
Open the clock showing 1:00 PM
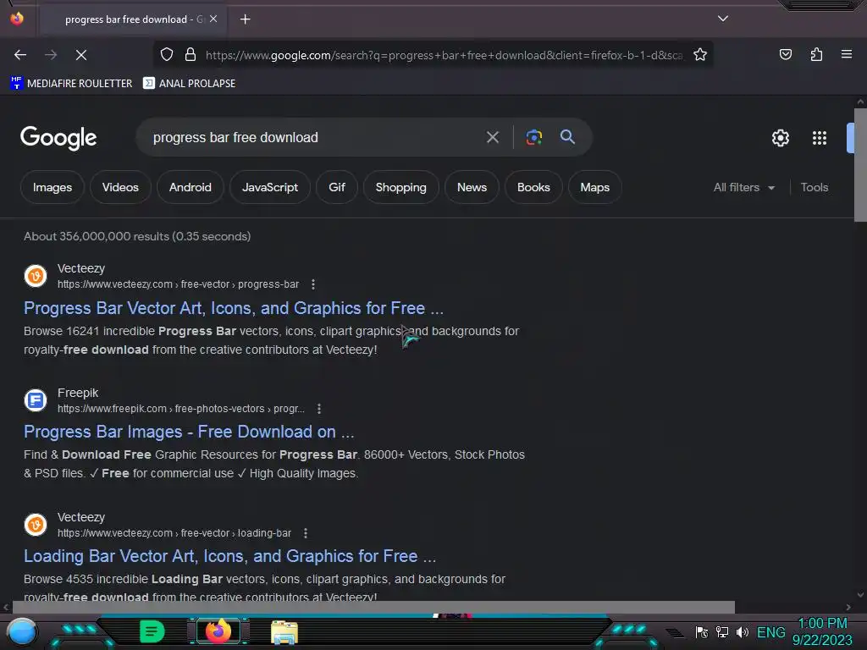(x=822, y=631)
